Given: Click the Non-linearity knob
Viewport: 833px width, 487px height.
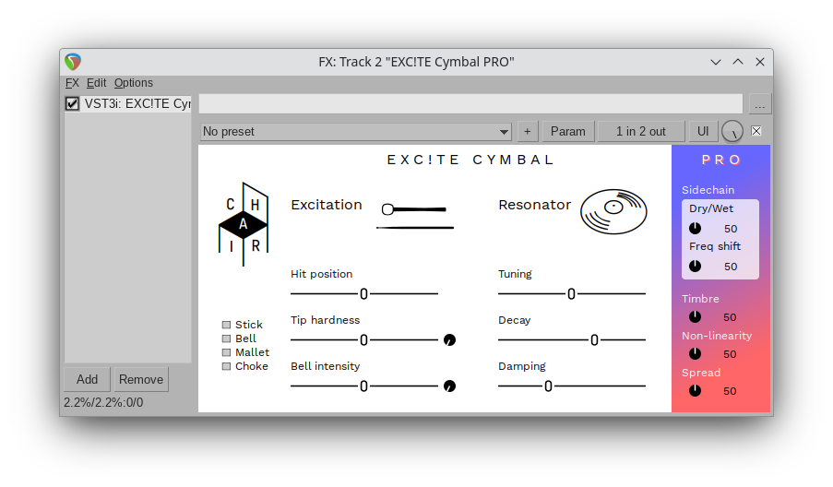Looking at the screenshot, I should click(x=695, y=353).
